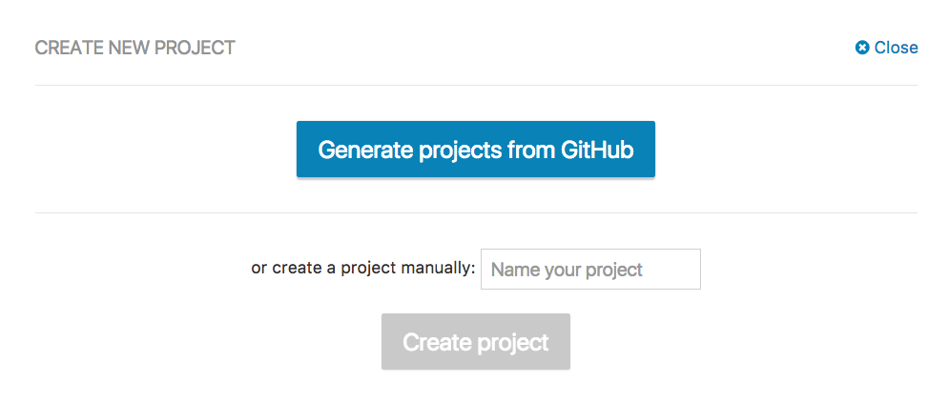Click the 'or create a project manually' label
The image size is (949, 402).
[x=363, y=268]
